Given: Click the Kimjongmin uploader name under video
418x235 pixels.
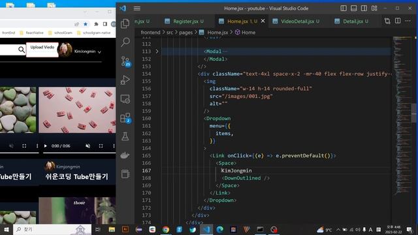Looking at the screenshot, I should (68, 166).
